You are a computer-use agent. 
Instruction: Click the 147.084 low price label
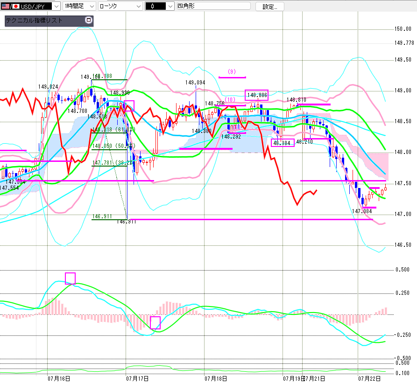click(362, 211)
